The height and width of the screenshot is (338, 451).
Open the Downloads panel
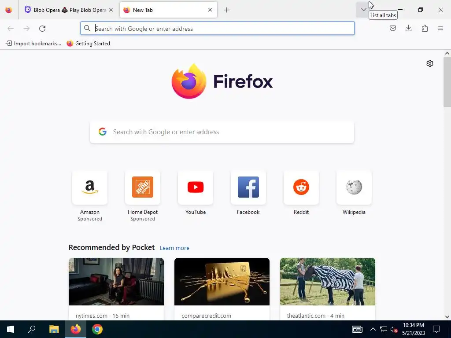[408, 28]
